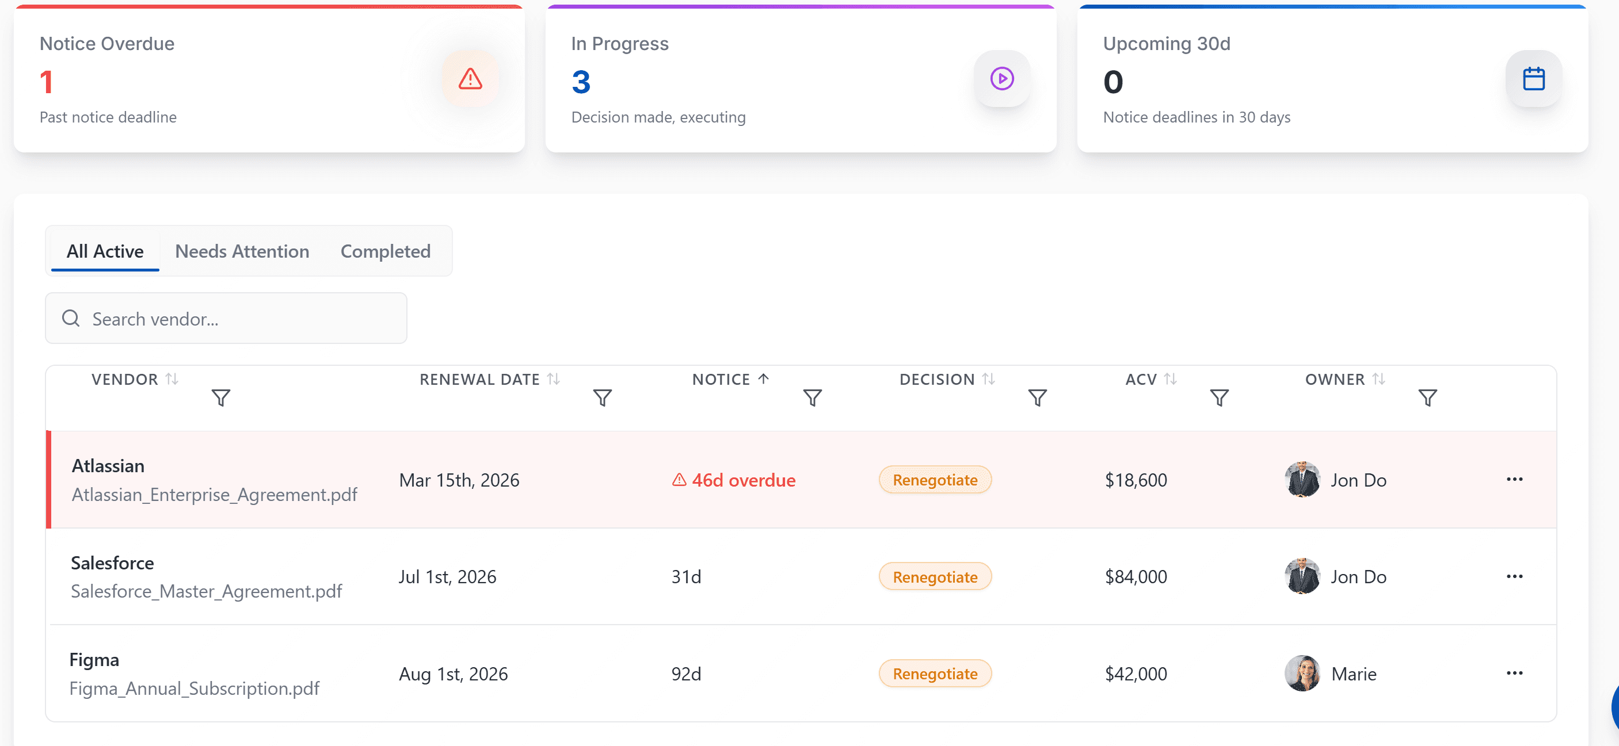Open the Atlassian row three-dot menu
Viewport: 1619px width, 746px height.
pyautogui.click(x=1514, y=480)
